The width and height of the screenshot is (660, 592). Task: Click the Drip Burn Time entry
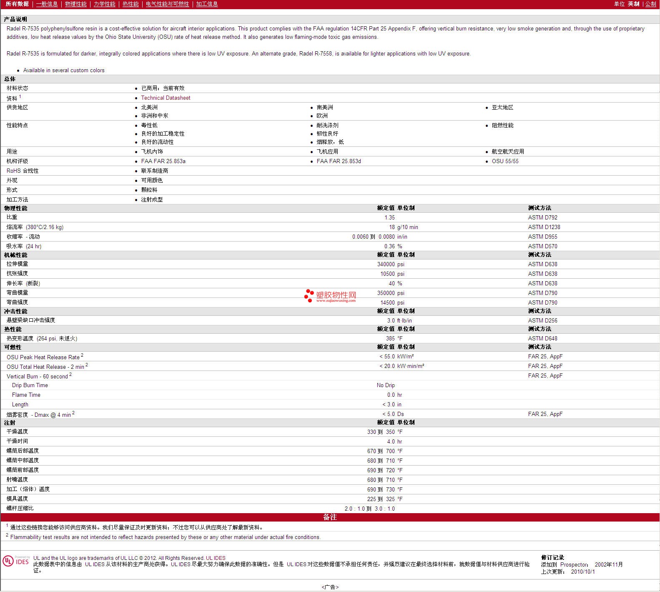pos(30,385)
